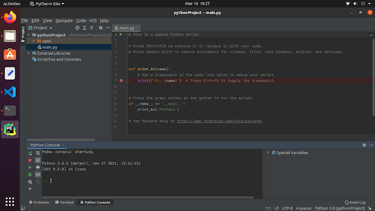Collapse the pythonProject root node
The image size is (375, 211).
click(x=29, y=35)
